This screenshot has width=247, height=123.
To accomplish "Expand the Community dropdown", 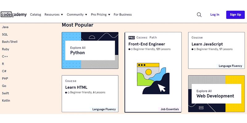I will coord(77,14).
